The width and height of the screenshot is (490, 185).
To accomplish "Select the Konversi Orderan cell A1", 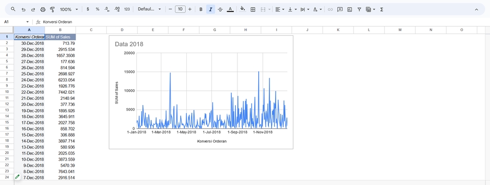I will (29, 37).
